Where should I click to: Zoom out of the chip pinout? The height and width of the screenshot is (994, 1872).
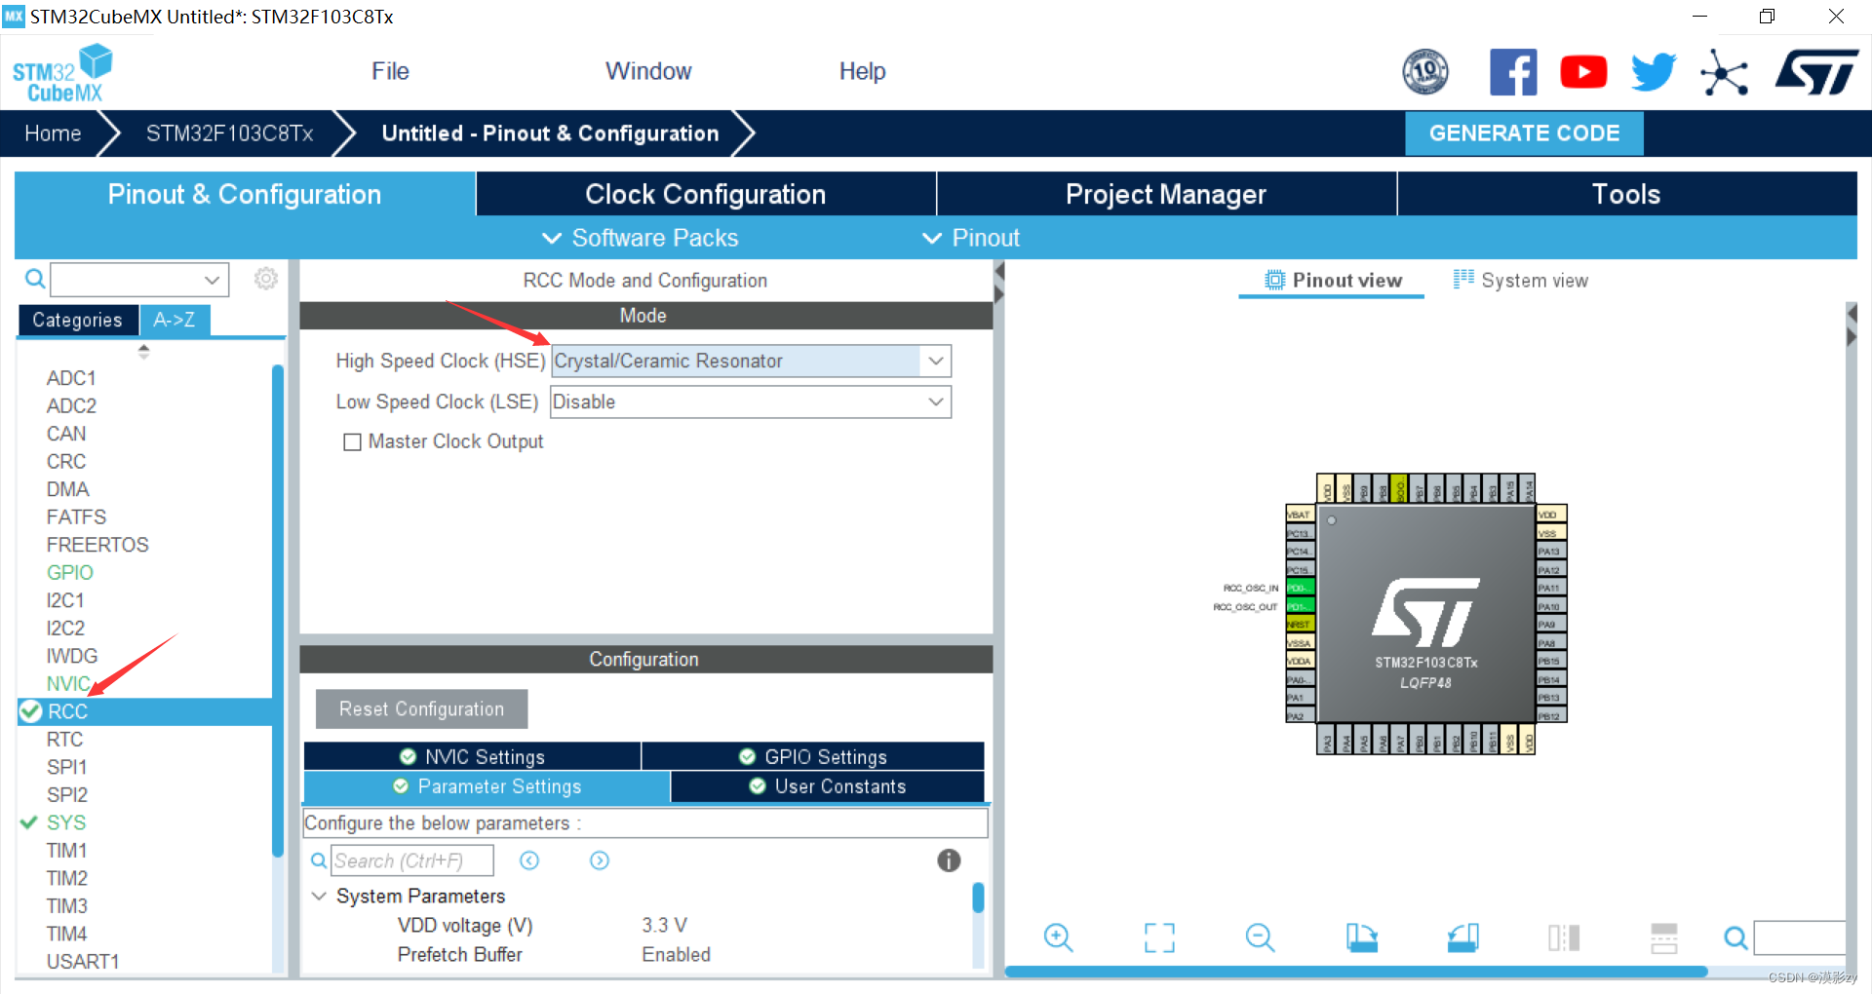1260,937
